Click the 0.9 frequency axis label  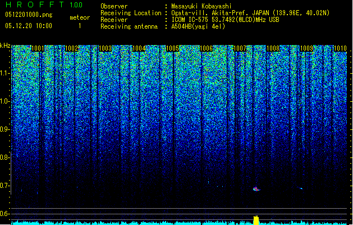pyautogui.click(x=5, y=129)
